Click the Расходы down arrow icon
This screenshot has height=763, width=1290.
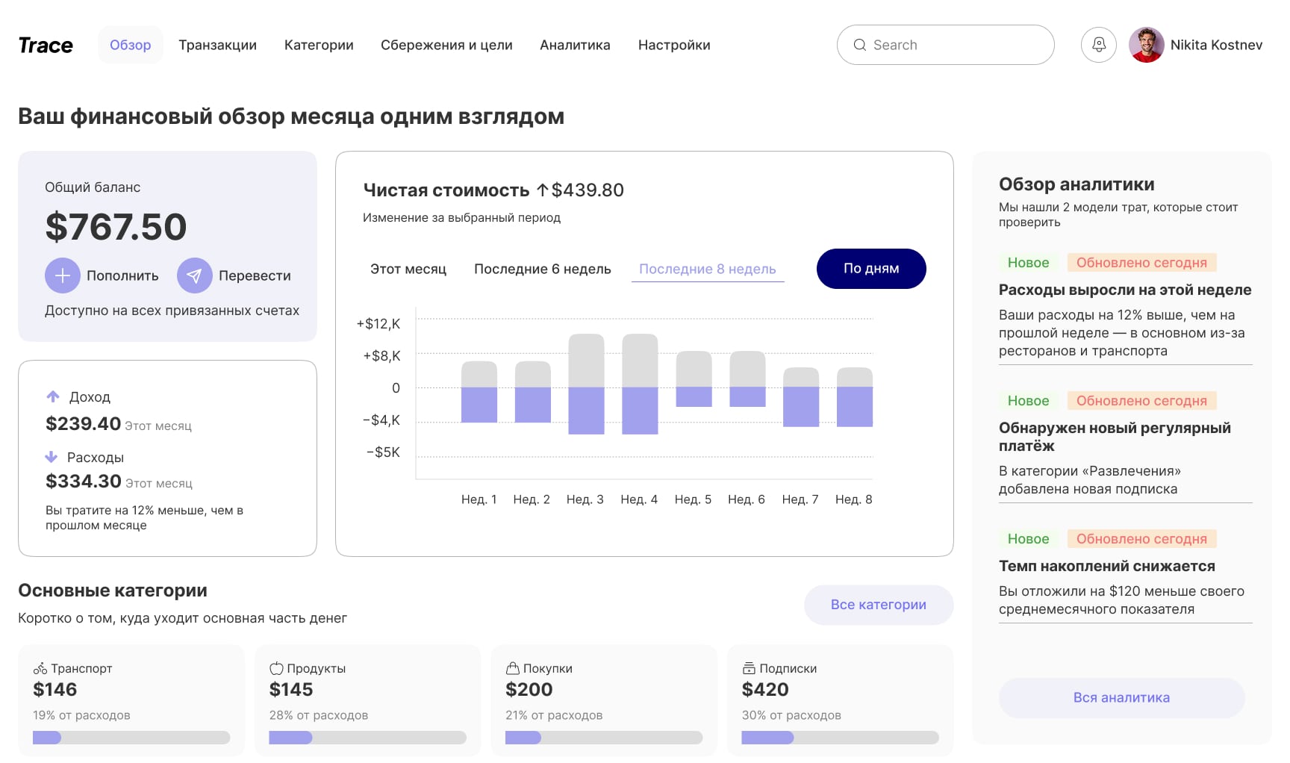[51, 456]
